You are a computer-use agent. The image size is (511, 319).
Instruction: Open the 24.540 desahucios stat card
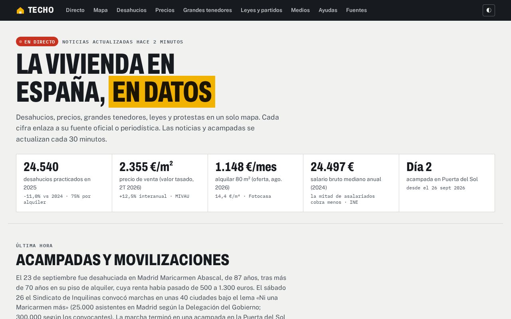click(x=64, y=183)
